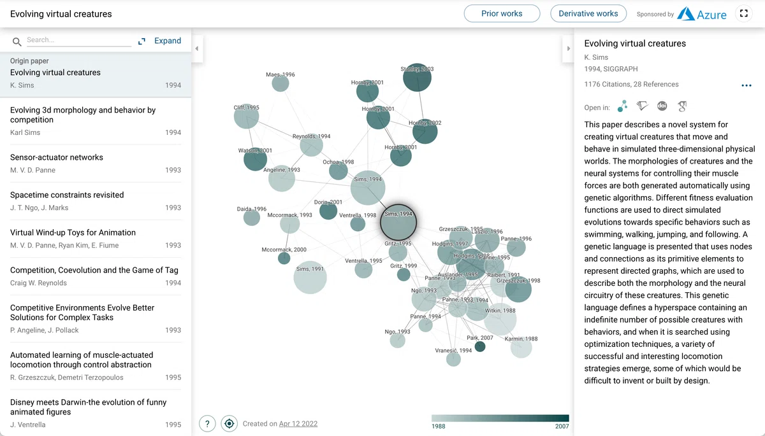Toggle fullscreen mode icon
Image resolution: width=765 pixels, height=436 pixels.
click(744, 13)
